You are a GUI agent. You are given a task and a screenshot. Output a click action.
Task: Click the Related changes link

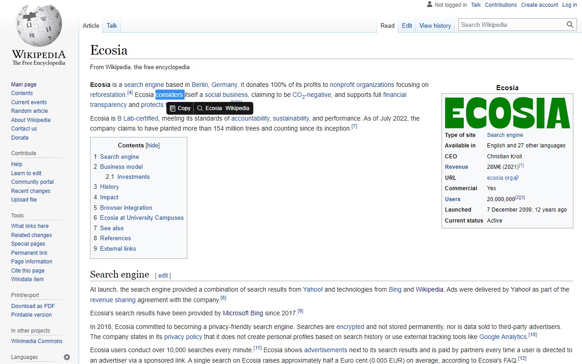(x=32, y=235)
